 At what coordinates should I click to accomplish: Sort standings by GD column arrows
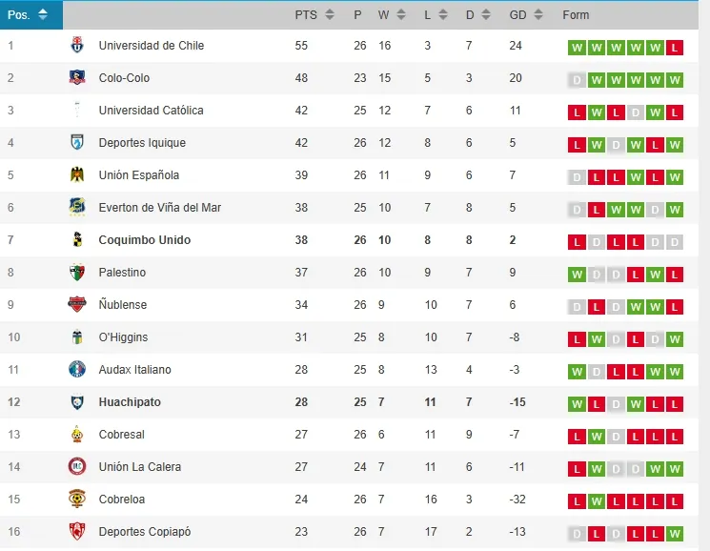[x=540, y=15]
